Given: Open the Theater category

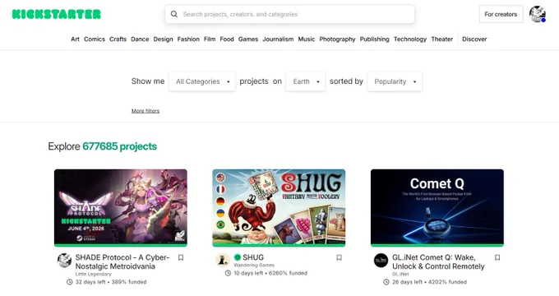Looking at the screenshot, I should 442,39.
